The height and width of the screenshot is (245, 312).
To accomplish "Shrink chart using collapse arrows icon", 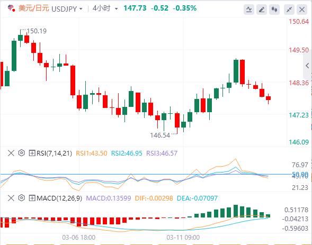I will pos(289,10).
